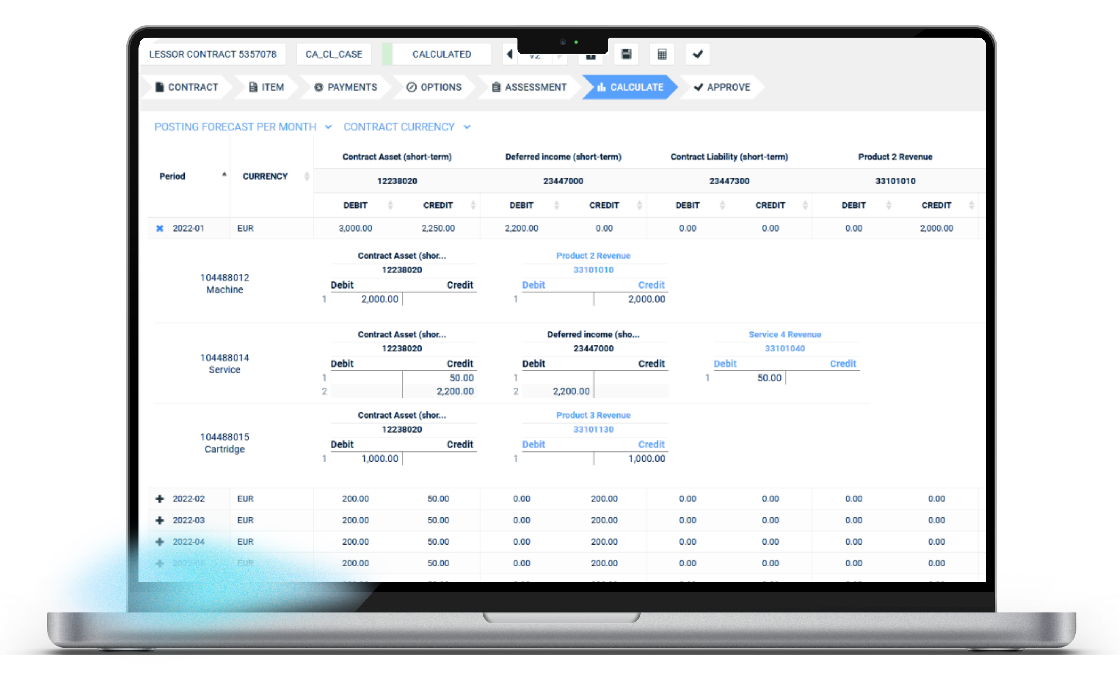Expand the 2022-02 period row
This screenshot has height=683, width=1120.
(x=160, y=499)
